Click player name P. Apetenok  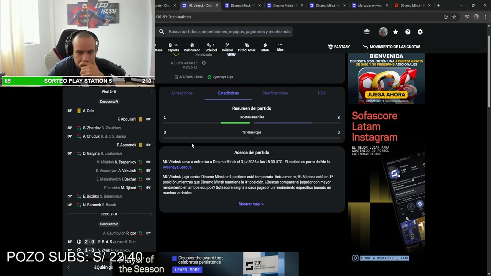click(x=127, y=145)
